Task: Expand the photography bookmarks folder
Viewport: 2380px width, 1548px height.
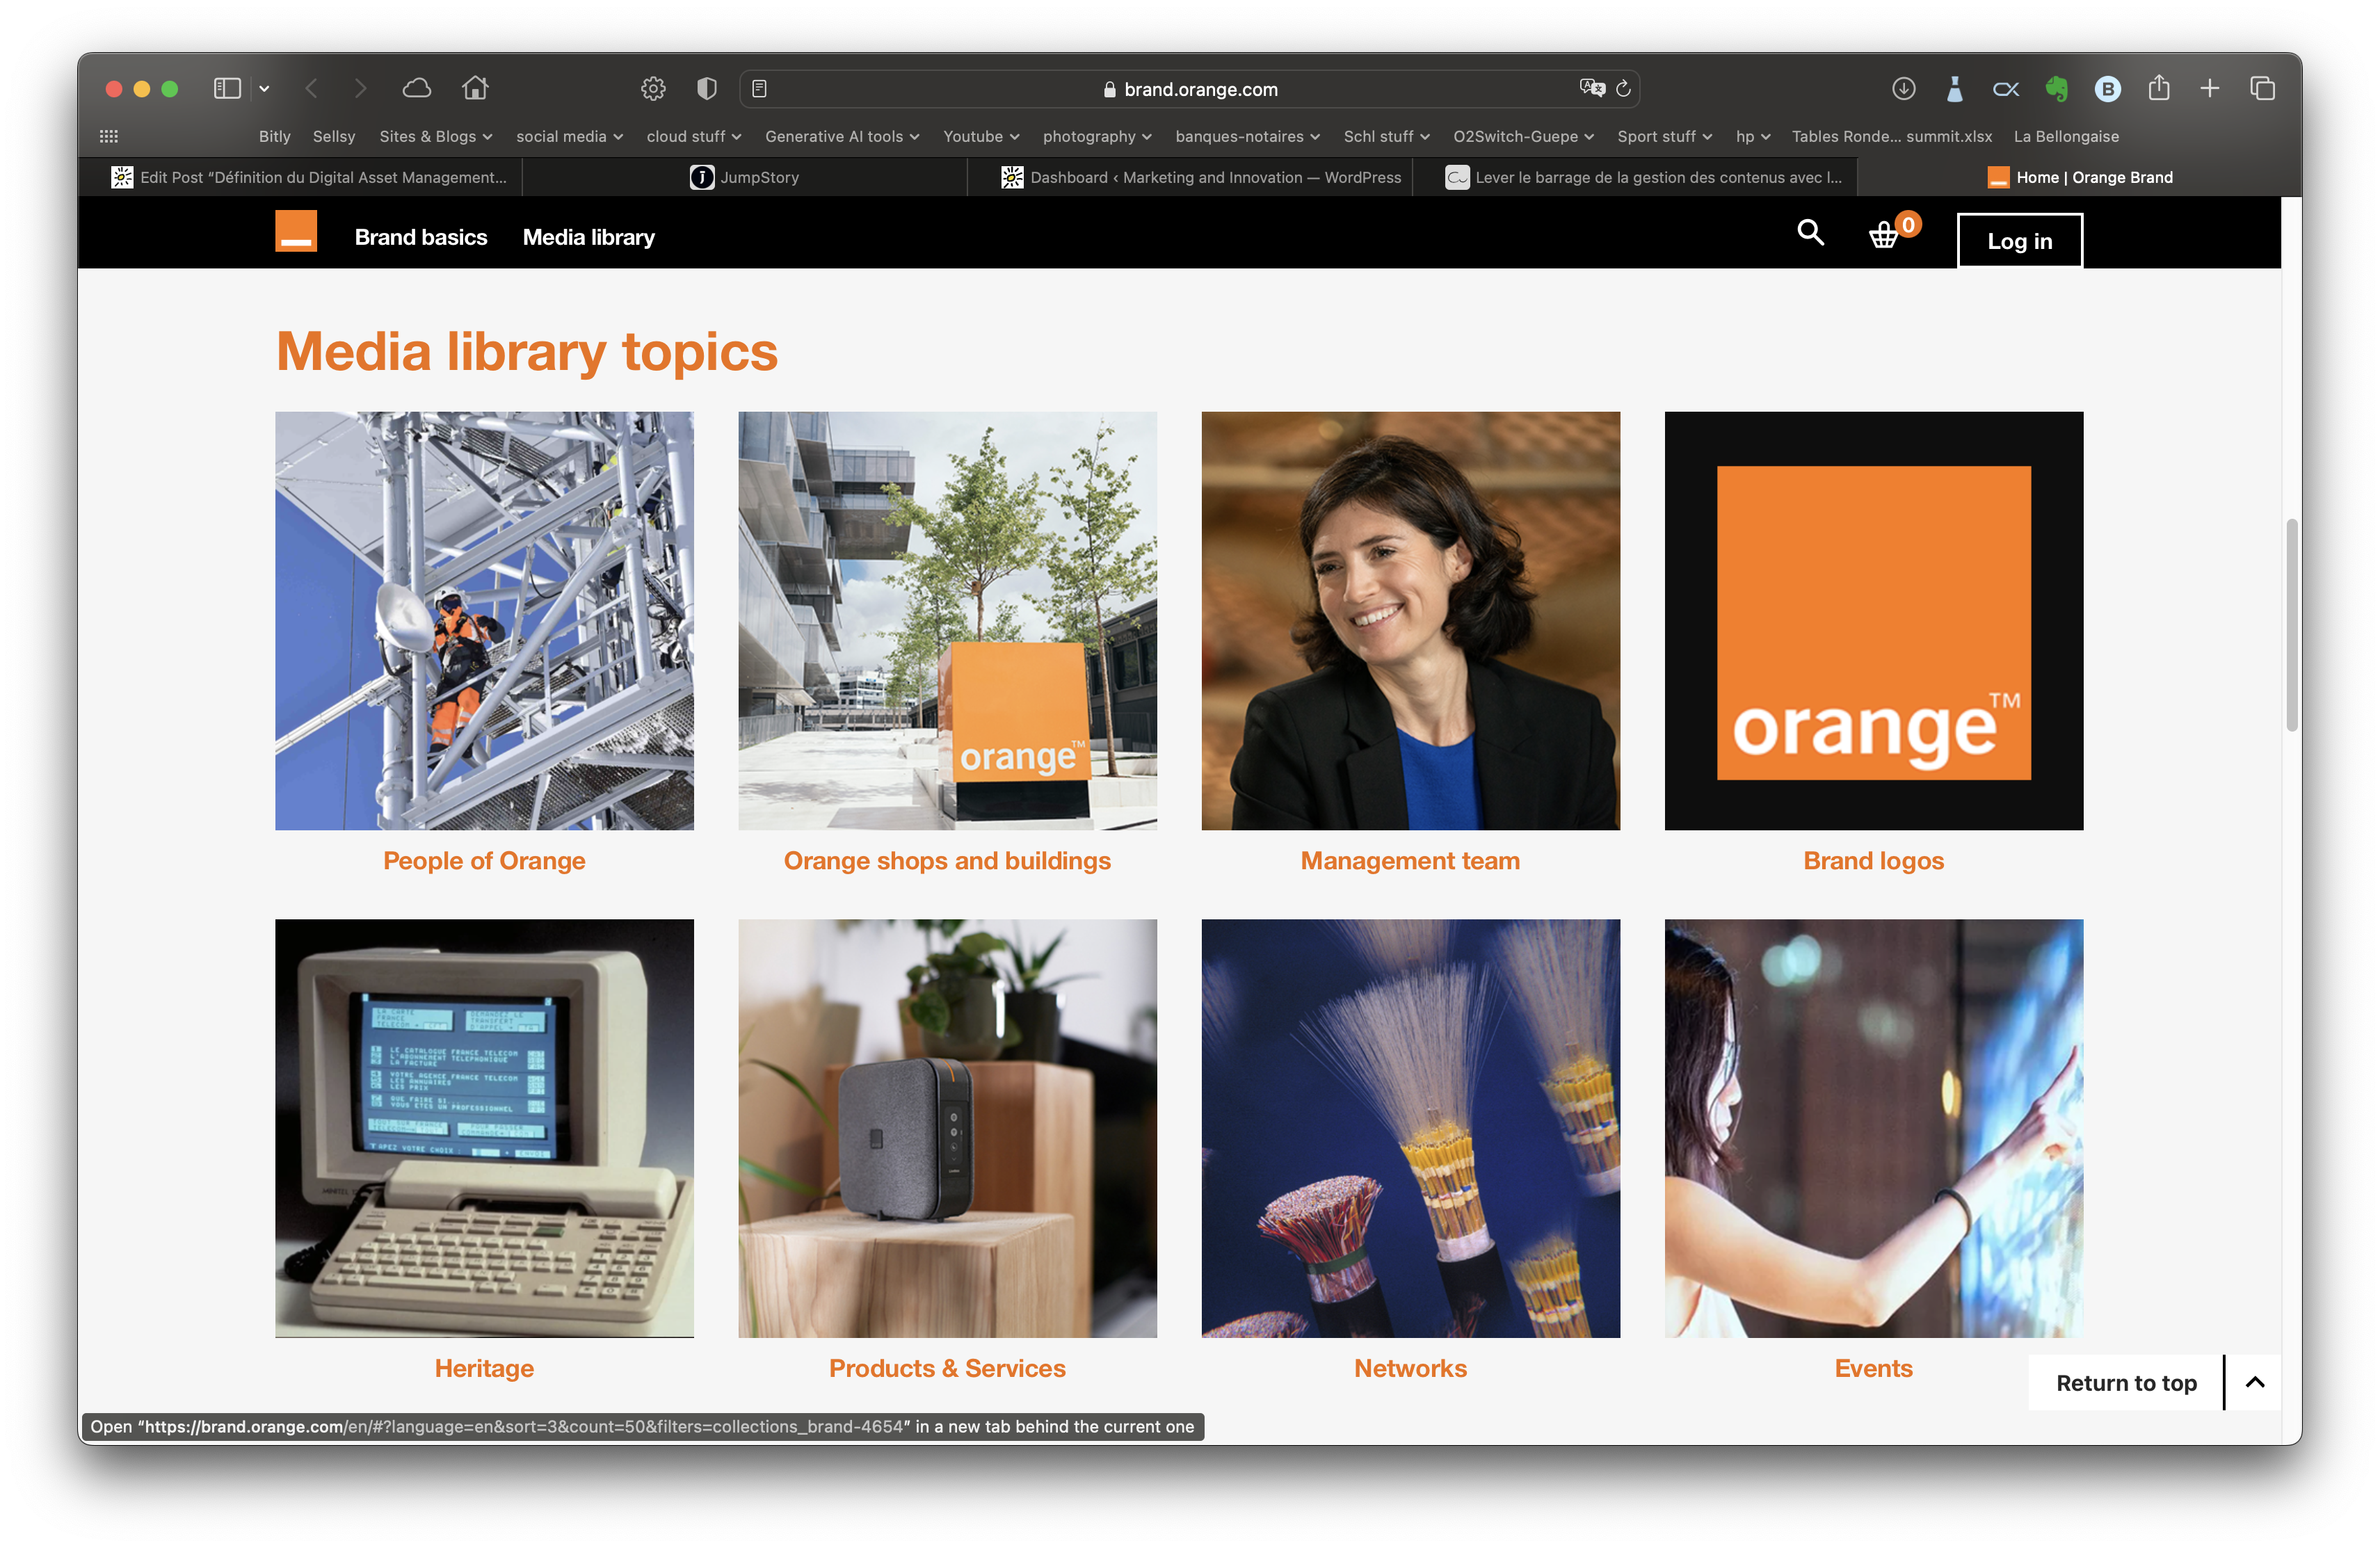Action: (1097, 136)
